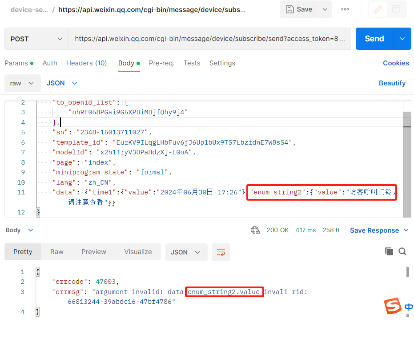Click the "lang" zh_CN value
This screenshot has width=414, height=339.
(x=98, y=182)
